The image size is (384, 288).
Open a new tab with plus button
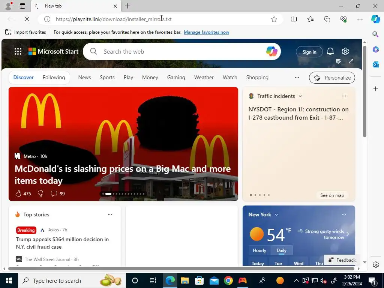127,6
